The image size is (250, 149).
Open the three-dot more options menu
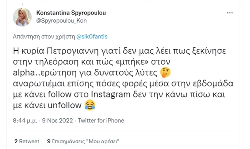[230, 13]
